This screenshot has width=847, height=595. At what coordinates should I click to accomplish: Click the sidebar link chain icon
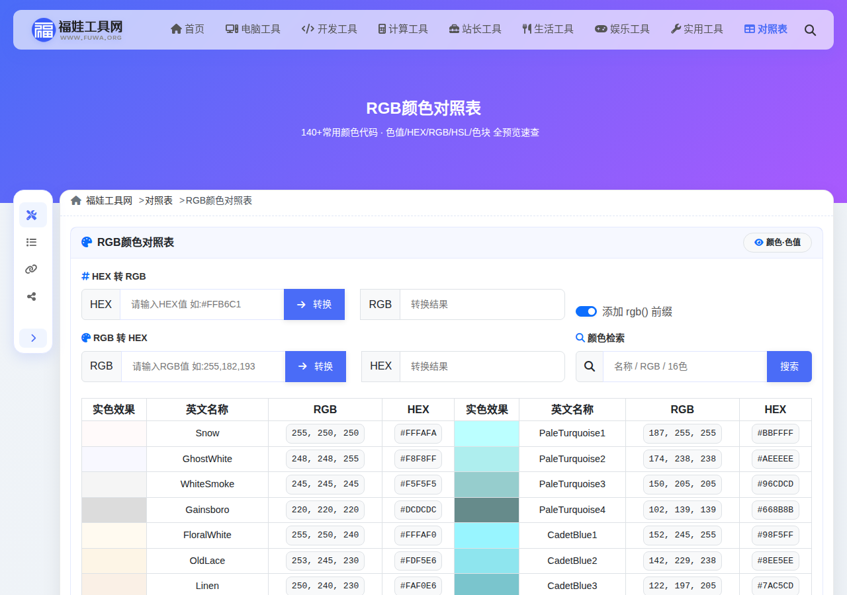[x=31, y=269]
